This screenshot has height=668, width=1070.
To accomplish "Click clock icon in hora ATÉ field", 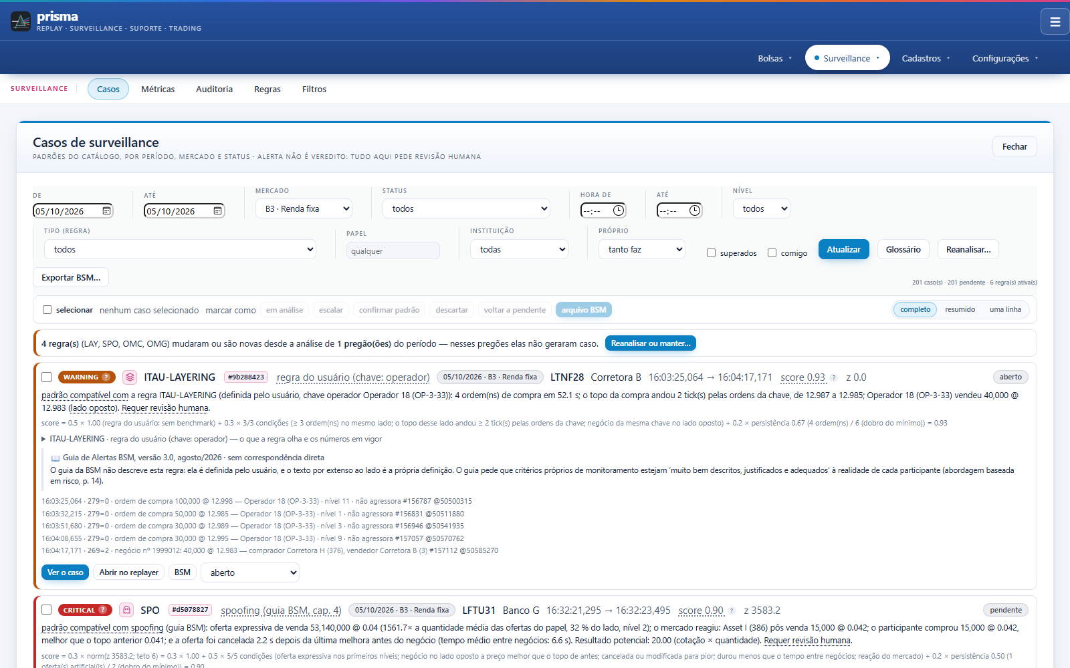I will [x=695, y=210].
